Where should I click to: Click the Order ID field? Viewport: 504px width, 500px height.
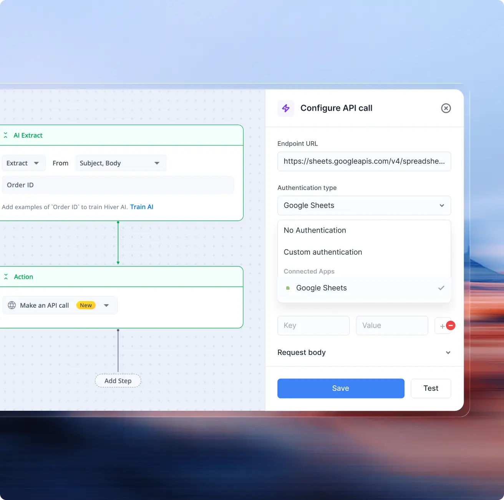coord(118,185)
